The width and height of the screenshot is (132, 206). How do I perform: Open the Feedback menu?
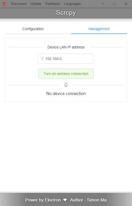point(52,4)
